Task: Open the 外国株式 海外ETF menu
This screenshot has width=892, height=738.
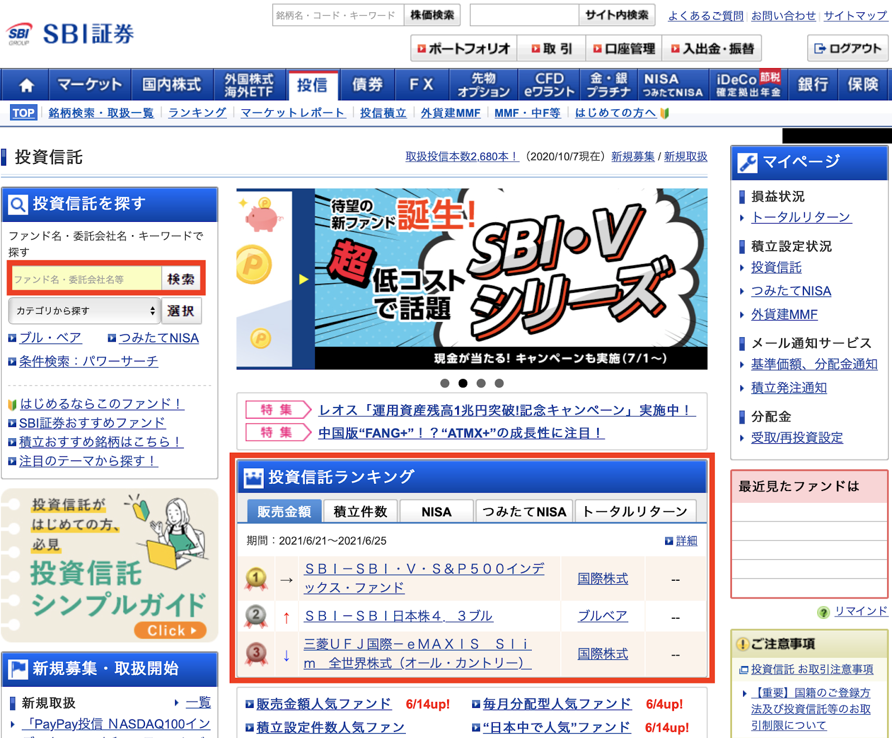Action: pyautogui.click(x=249, y=85)
